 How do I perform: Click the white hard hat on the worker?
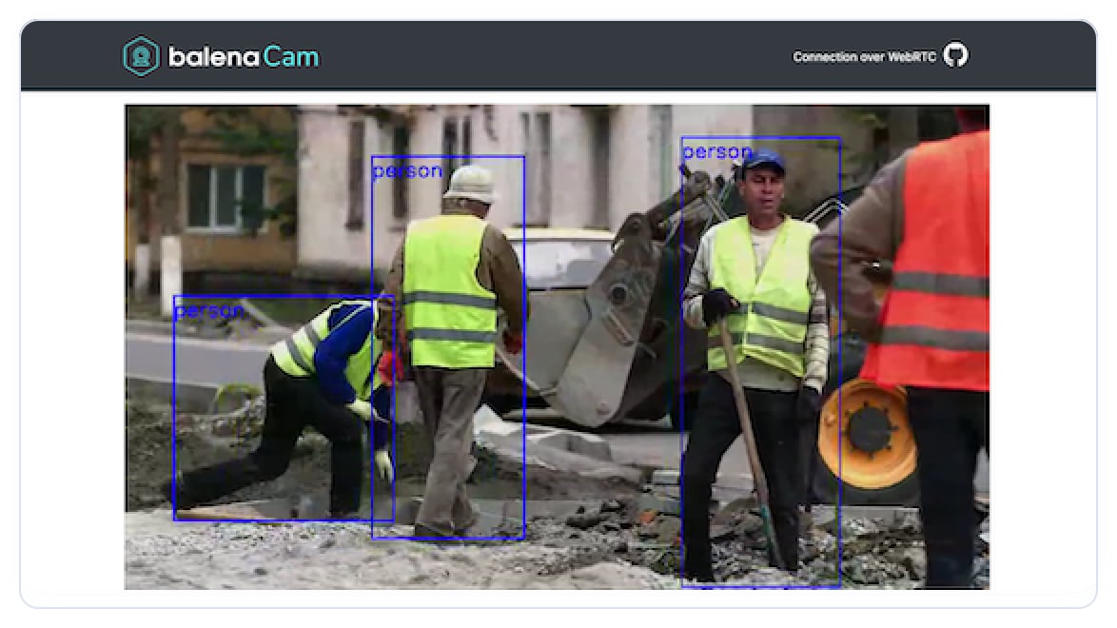(x=471, y=183)
